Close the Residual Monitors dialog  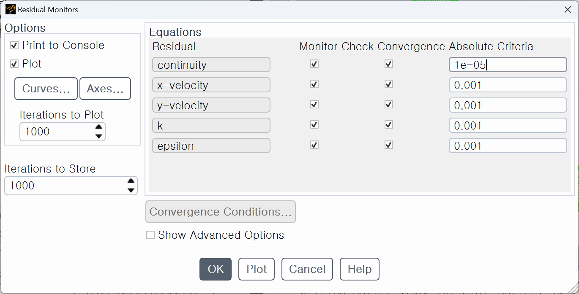(x=568, y=9)
